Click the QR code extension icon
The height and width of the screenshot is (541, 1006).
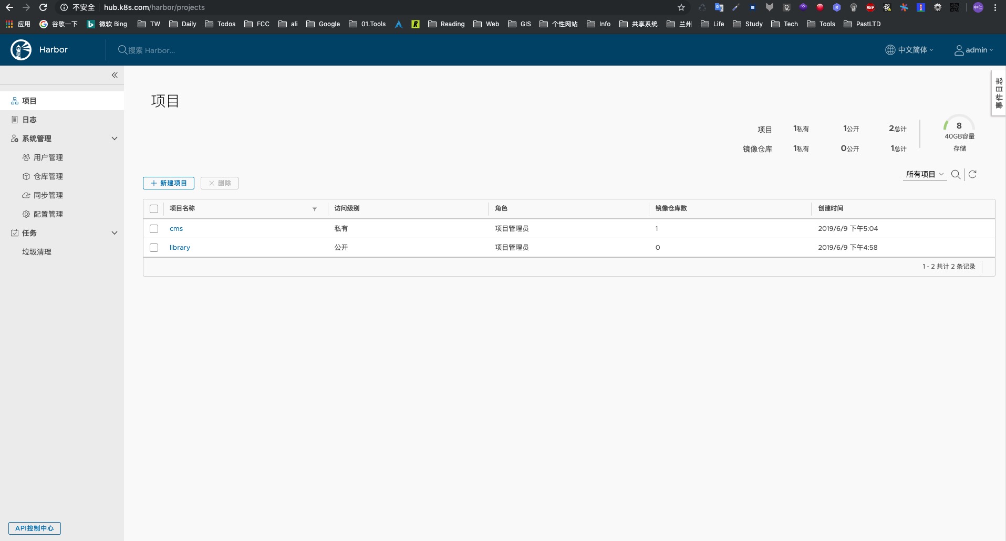coord(955,7)
